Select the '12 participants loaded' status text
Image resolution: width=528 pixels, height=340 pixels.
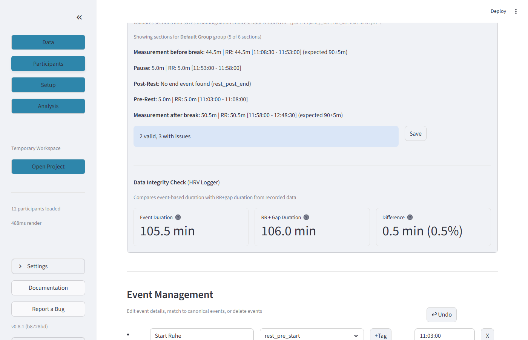pyautogui.click(x=36, y=209)
